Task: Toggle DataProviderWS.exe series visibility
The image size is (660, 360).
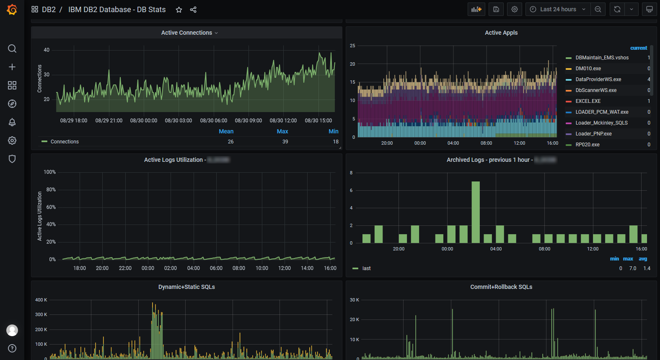Action: 598,79
